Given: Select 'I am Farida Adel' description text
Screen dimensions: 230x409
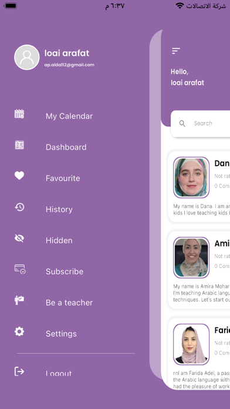Looking at the screenshot, I should coord(202,380).
